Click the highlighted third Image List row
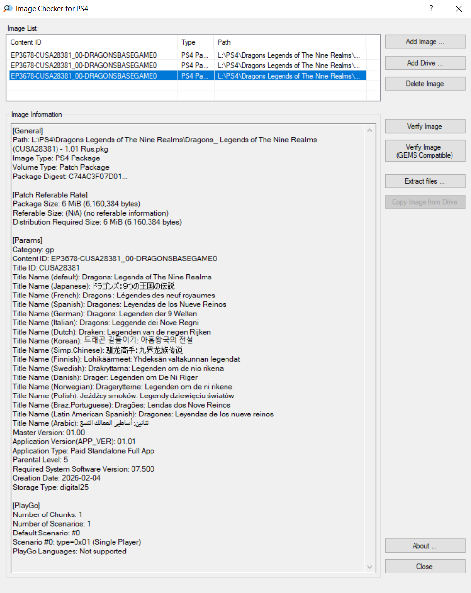This screenshot has height=593, width=471. (93, 76)
